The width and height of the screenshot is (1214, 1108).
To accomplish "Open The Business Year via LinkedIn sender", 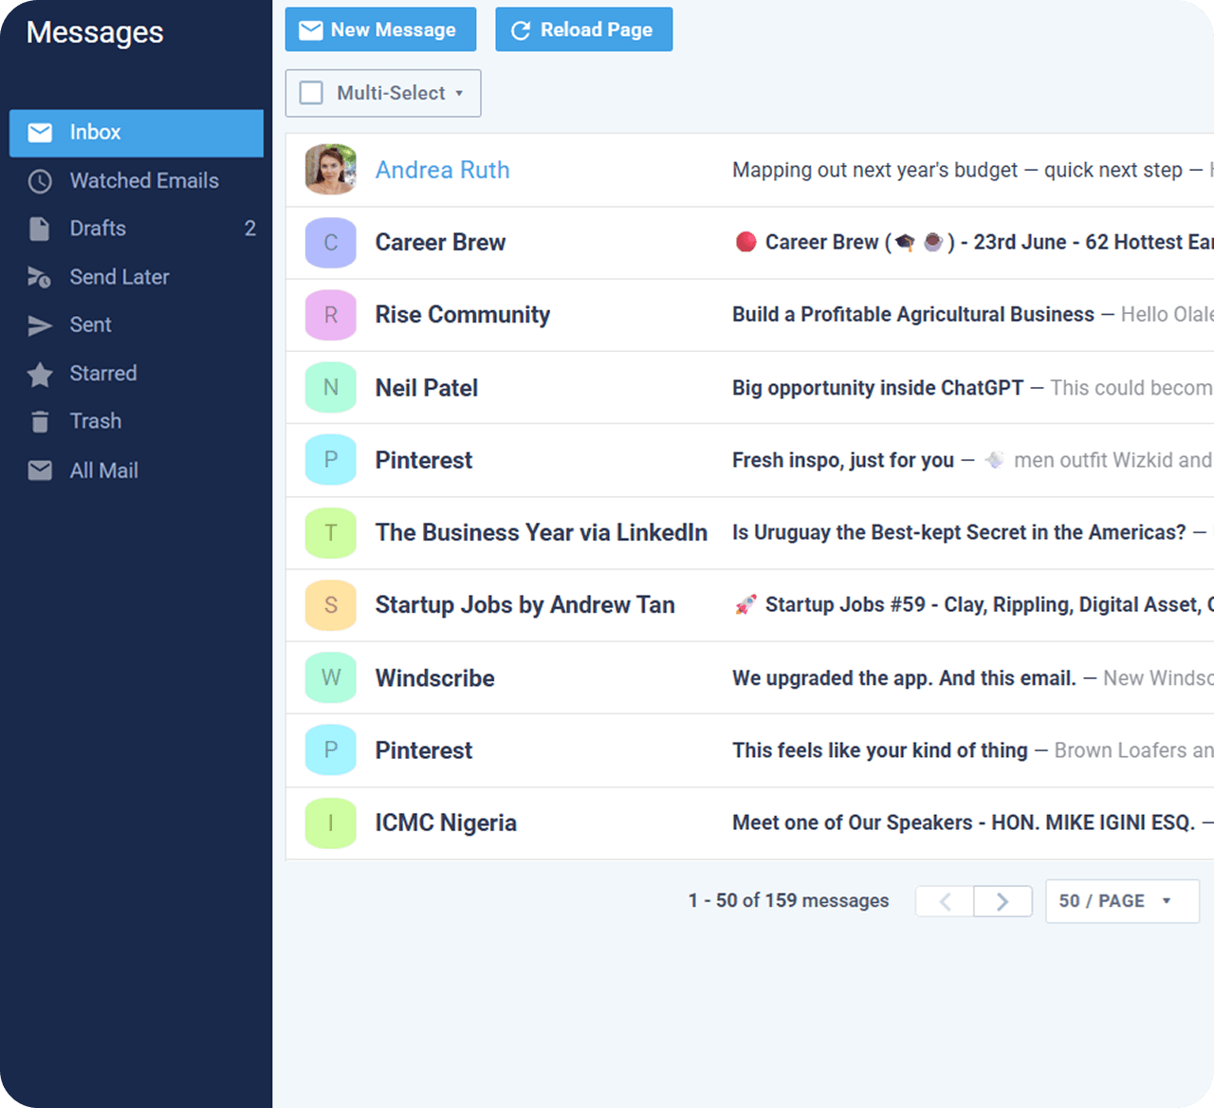I will [542, 533].
